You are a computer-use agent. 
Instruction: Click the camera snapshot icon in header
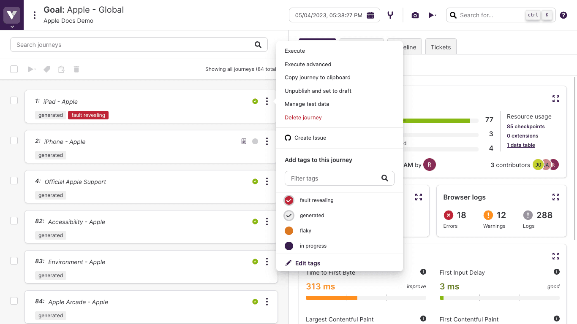pyautogui.click(x=415, y=15)
